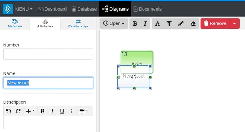
Task: Open the Documents section
Action: coord(147,9)
